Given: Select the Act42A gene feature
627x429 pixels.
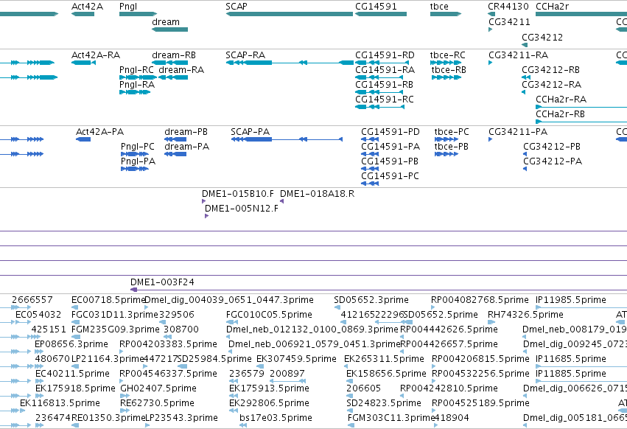Looking at the screenshot, I should pos(83,14).
